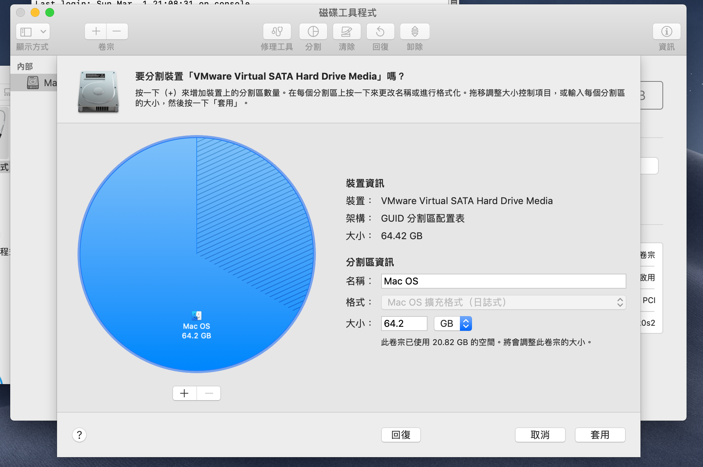This screenshot has height=467, width=703.
Task: Click the size field showing 64.2
Action: [404, 324]
